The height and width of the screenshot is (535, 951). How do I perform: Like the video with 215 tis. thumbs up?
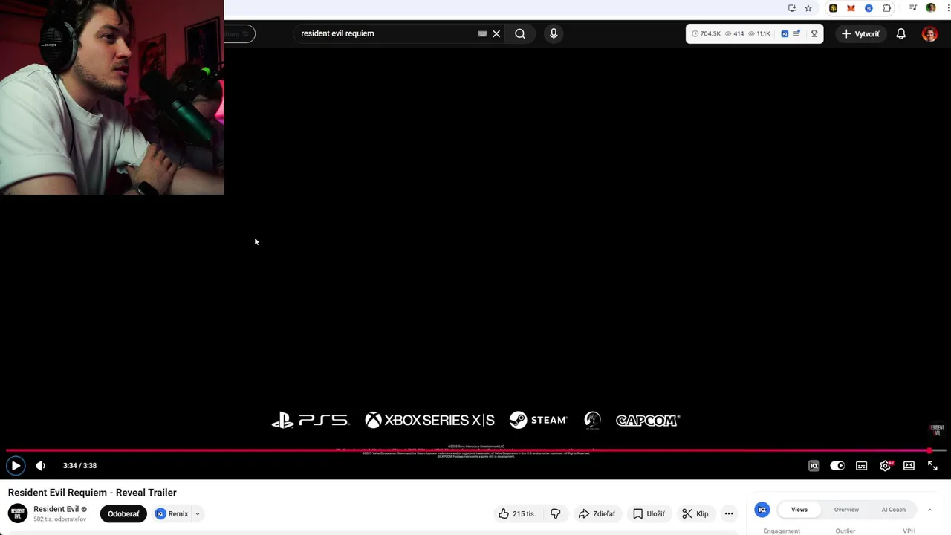click(517, 513)
